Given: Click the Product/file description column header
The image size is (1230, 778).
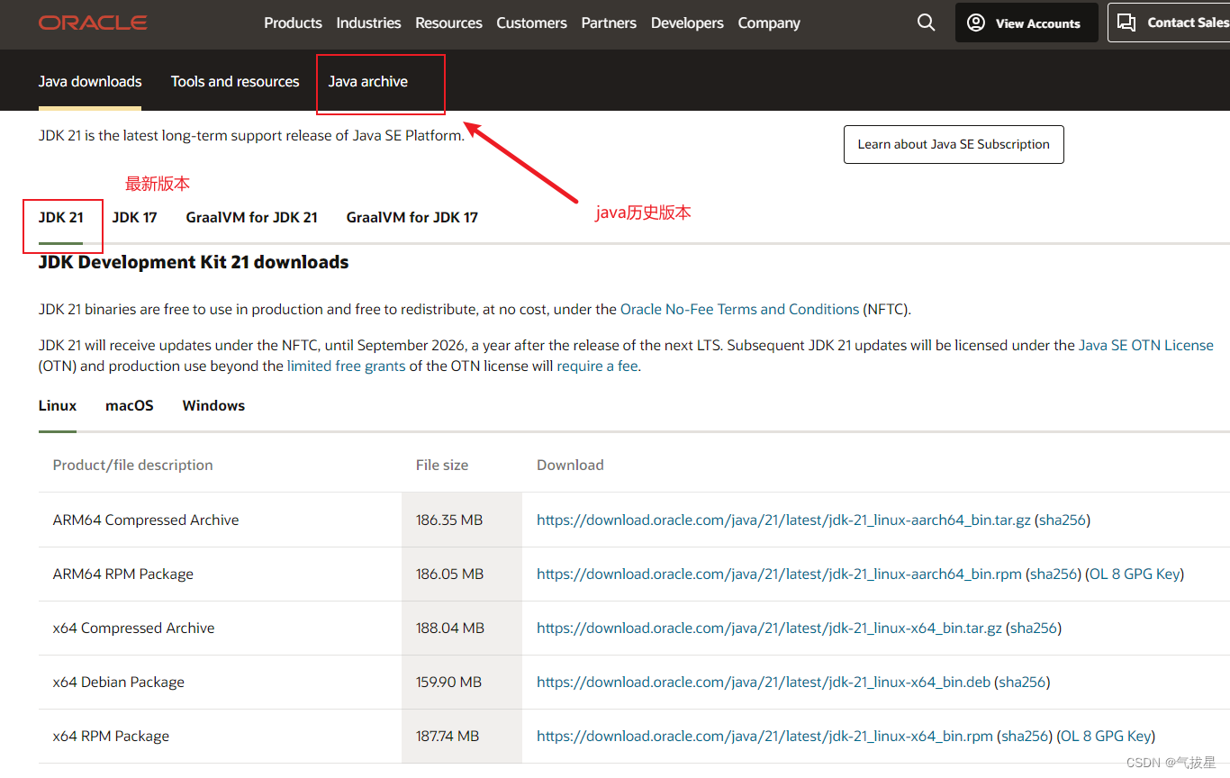Looking at the screenshot, I should click(x=133, y=465).
